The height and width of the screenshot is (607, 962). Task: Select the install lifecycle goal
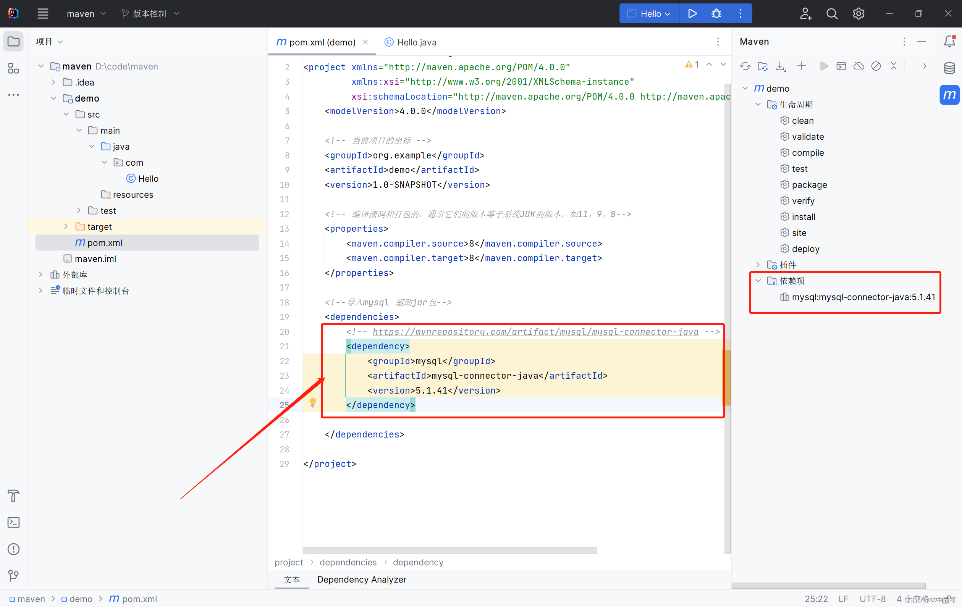coord(798,216)
